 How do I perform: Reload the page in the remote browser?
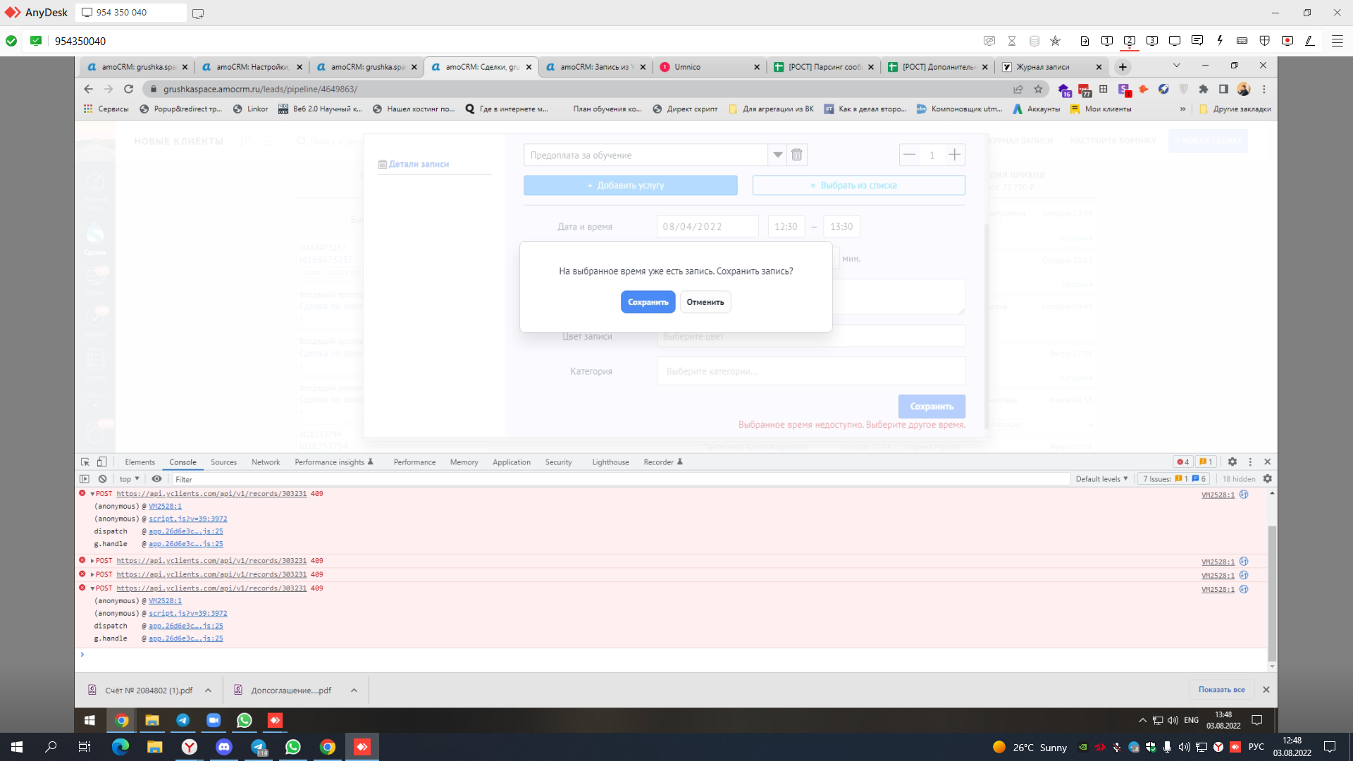(128, 89)
